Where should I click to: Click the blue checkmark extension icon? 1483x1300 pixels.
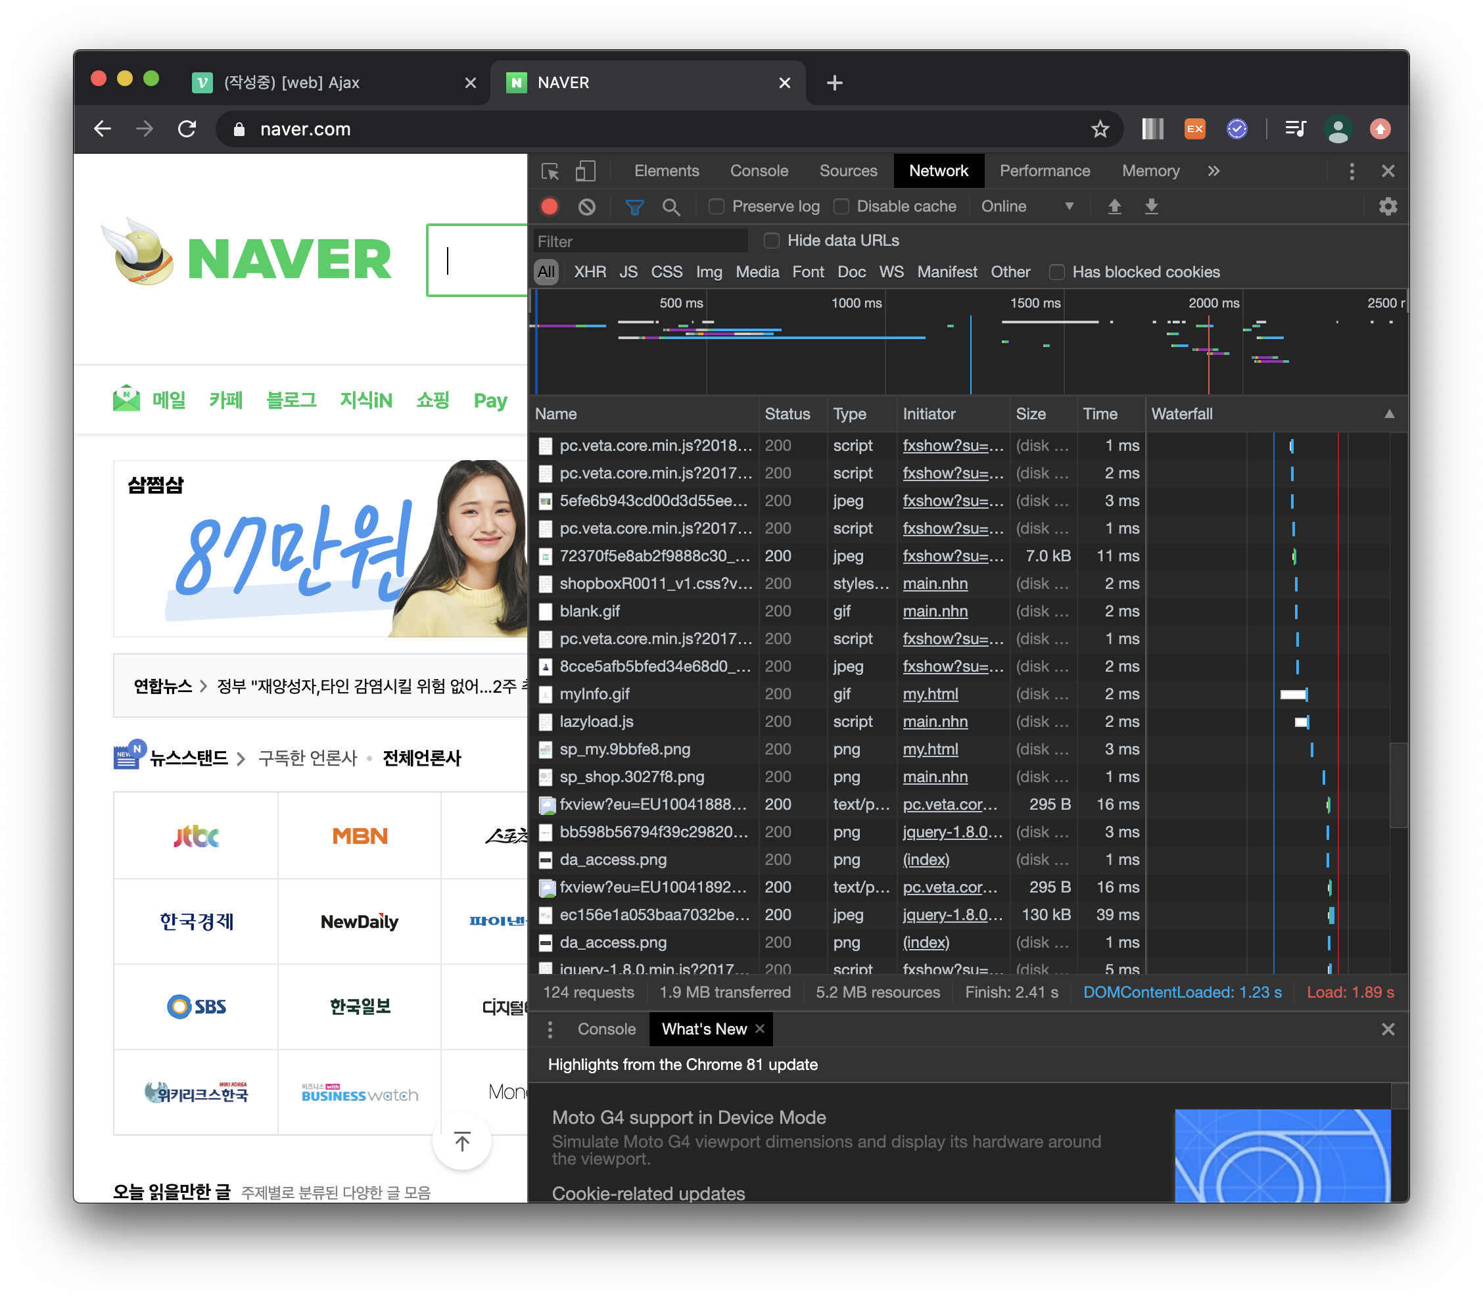click(1236, 129)
